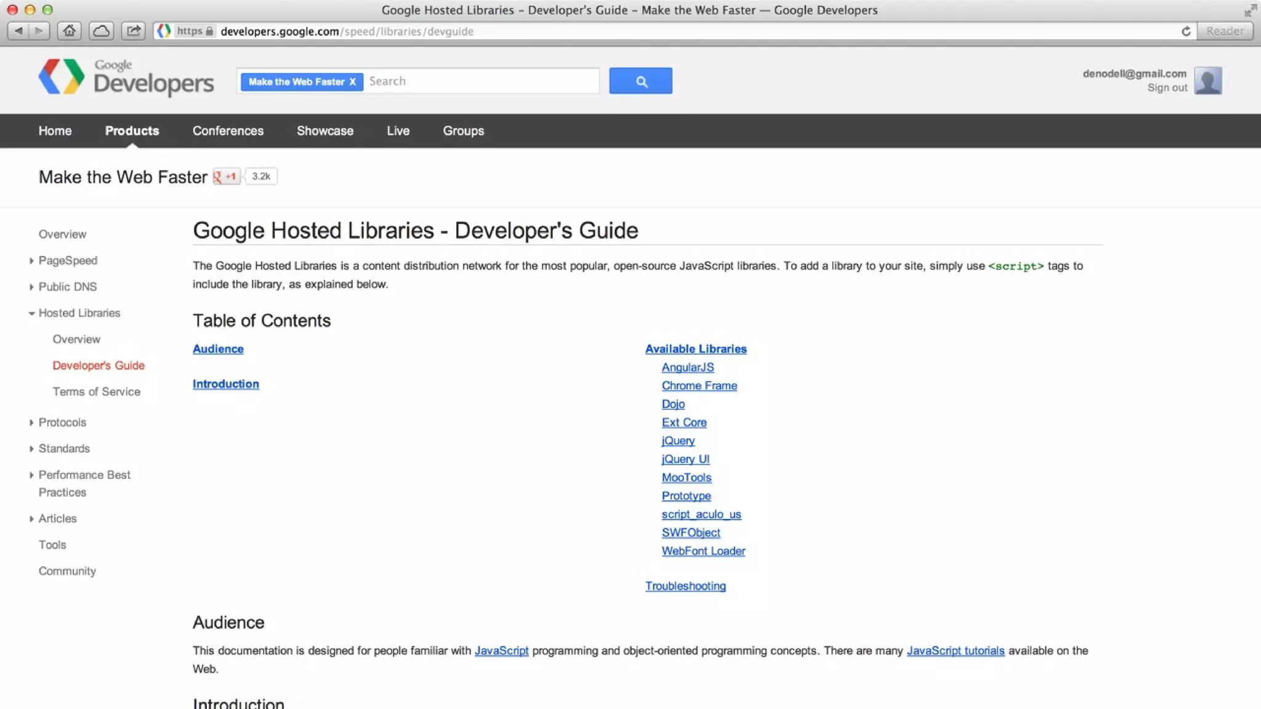Click the user profile avatar image
This screenshot has width=1261, height=709.
(x=1207, y=81)
